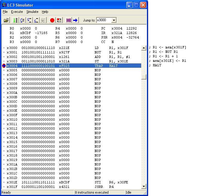198x196 pixels.
Task: Click the memory list scrollbar thumb
Action: coord(144,76)
